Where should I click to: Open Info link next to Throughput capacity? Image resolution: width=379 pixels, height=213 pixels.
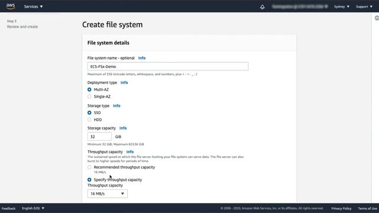(130, 151)
